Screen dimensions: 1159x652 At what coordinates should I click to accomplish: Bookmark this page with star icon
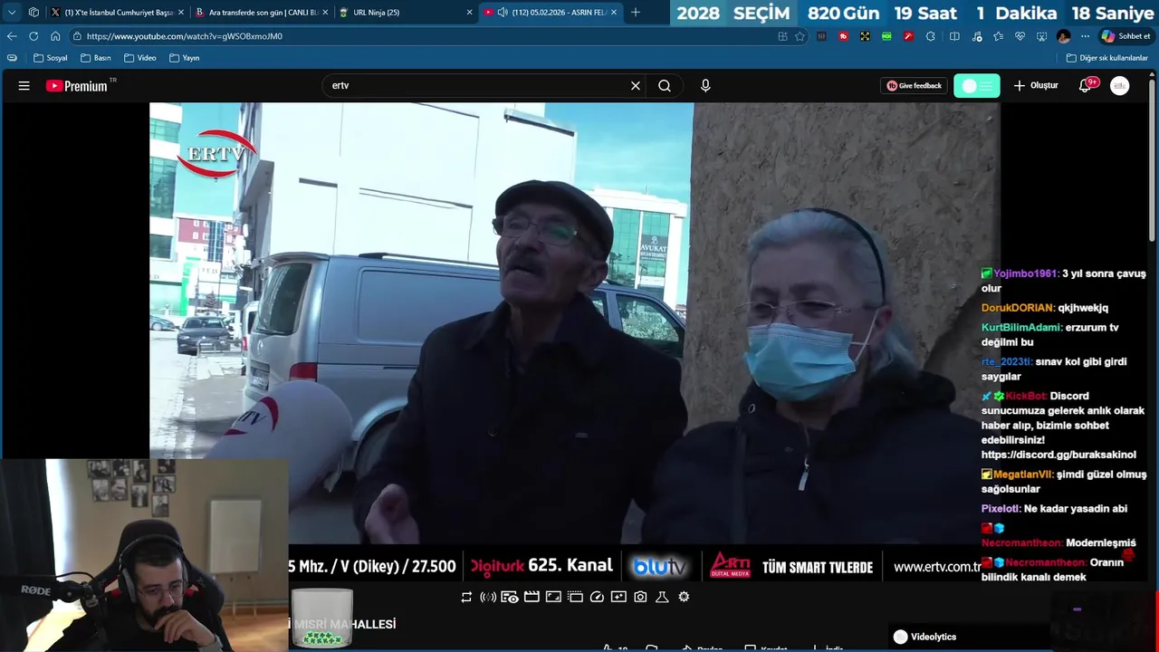click(800, 36)
